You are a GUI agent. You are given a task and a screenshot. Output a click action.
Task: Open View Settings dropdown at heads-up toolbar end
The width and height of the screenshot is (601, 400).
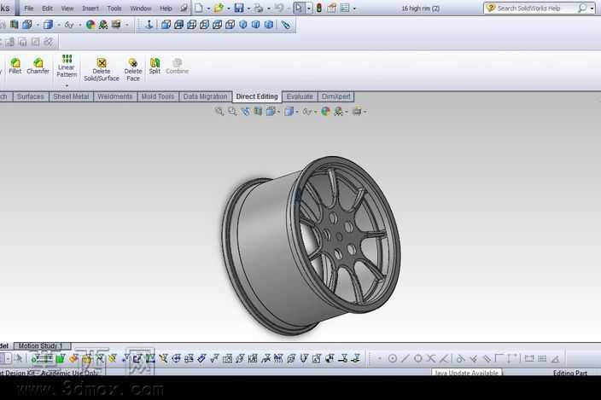(x=365, y=112)
